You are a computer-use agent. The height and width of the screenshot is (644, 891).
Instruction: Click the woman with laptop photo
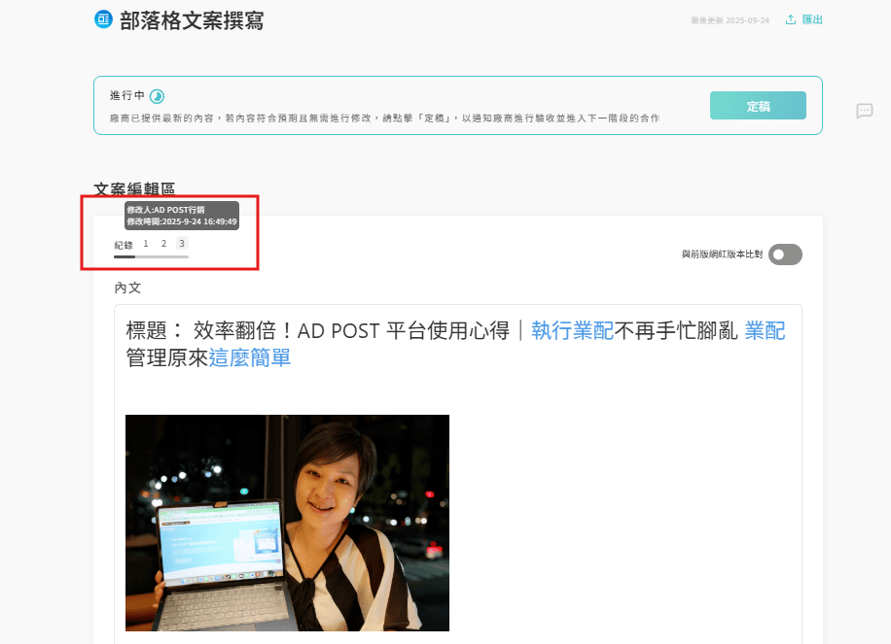287,523
